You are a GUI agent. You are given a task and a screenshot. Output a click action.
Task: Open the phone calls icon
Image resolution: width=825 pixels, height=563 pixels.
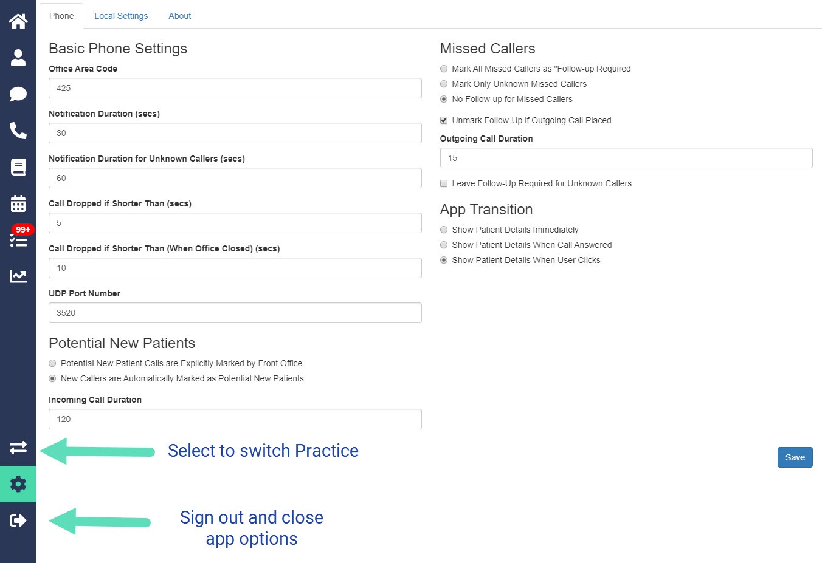pyautogui.click(x=18, y=131)
